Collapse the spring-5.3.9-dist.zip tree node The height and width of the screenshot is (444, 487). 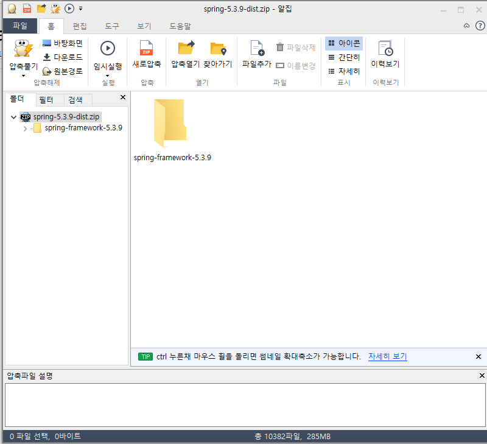coord(13,117)
